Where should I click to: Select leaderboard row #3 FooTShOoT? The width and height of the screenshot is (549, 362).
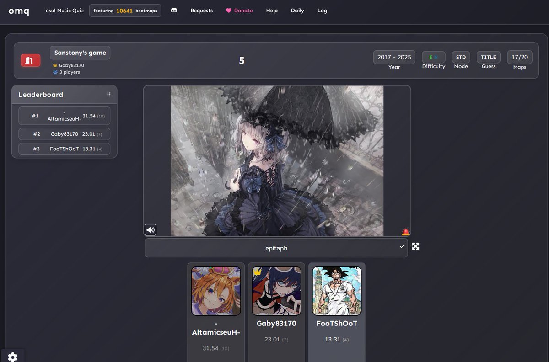65,149
